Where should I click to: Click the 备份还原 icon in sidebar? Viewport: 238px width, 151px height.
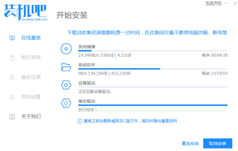coord(12,77)
